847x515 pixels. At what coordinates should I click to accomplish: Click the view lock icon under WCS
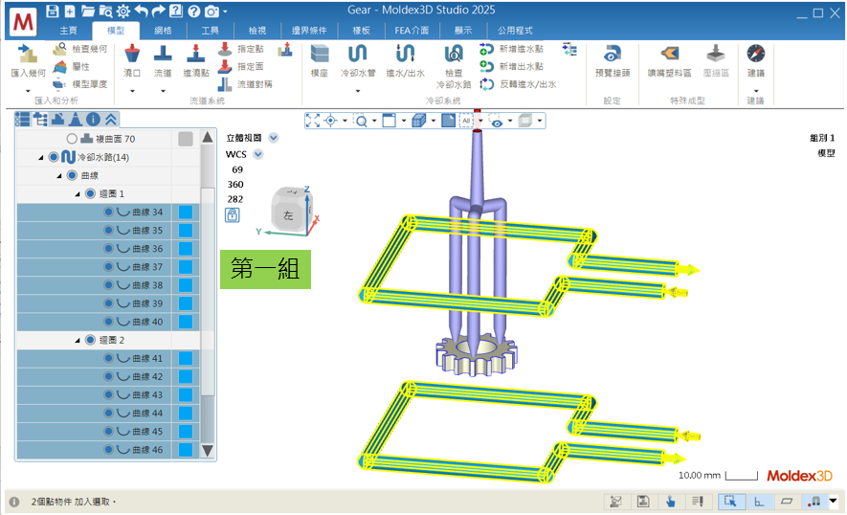tap(233, 215)
